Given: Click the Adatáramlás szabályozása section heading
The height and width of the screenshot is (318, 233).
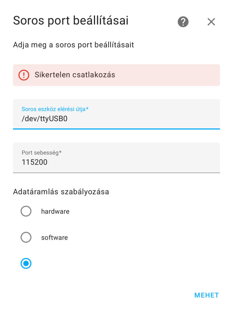Looking at the screenshot, I should (x=61, y=192).
